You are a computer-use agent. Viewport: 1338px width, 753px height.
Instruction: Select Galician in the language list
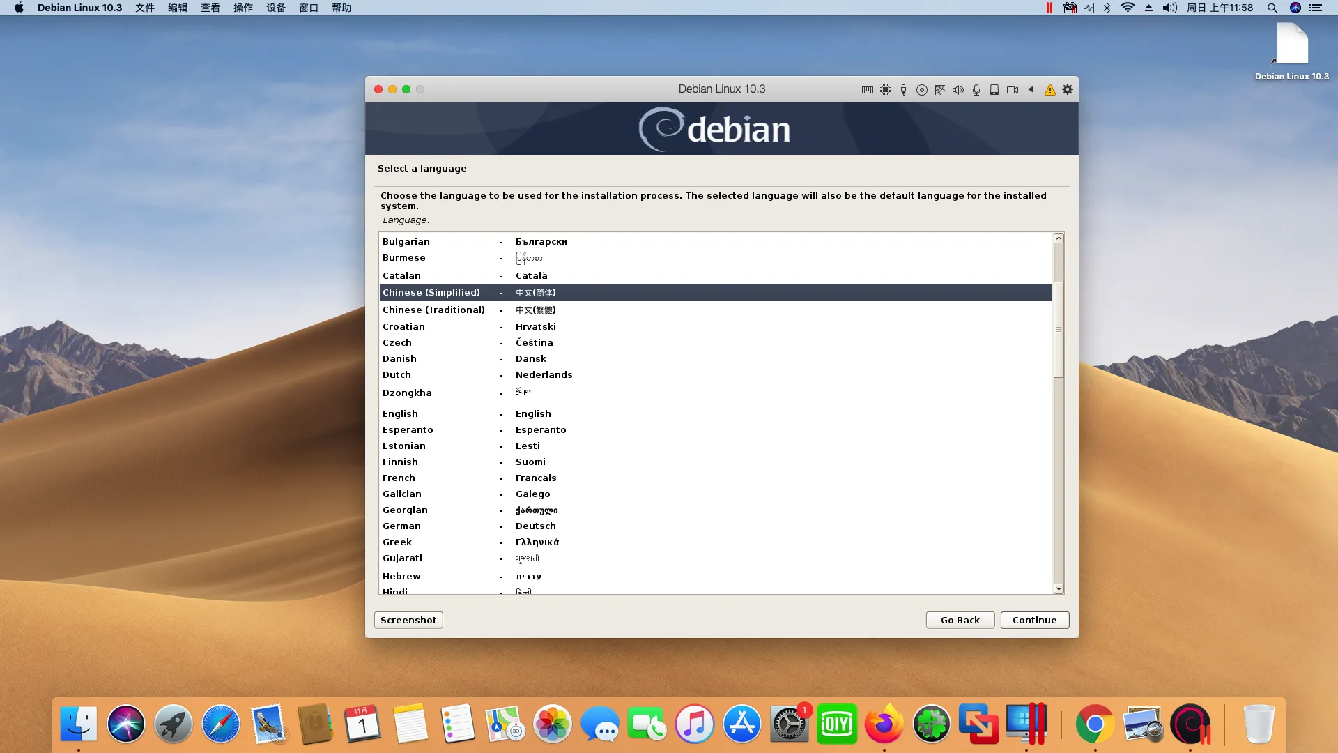click(x=716, y=494)
